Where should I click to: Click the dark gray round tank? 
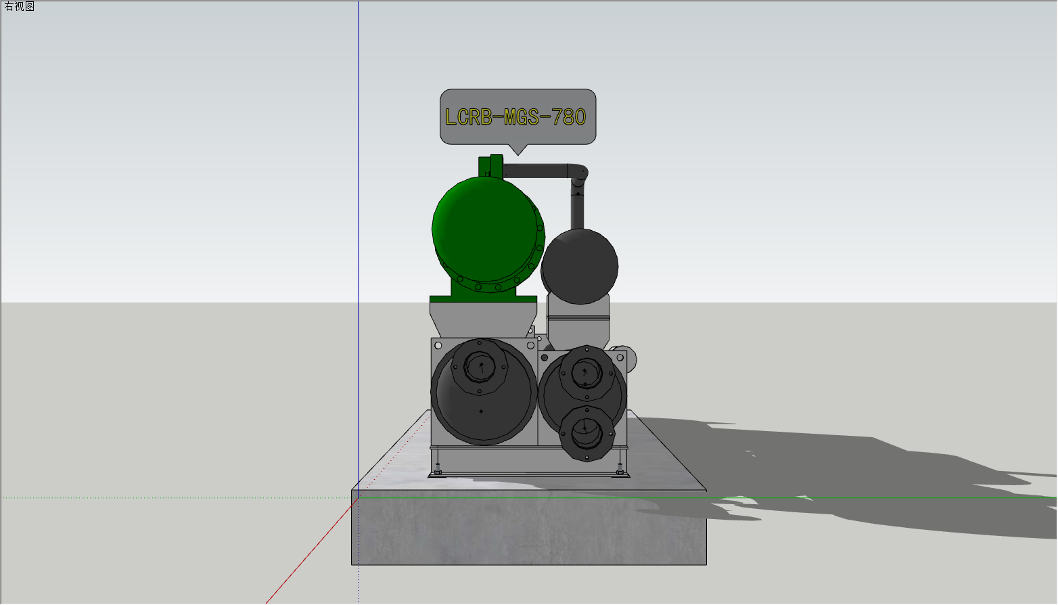pos(580,266)
